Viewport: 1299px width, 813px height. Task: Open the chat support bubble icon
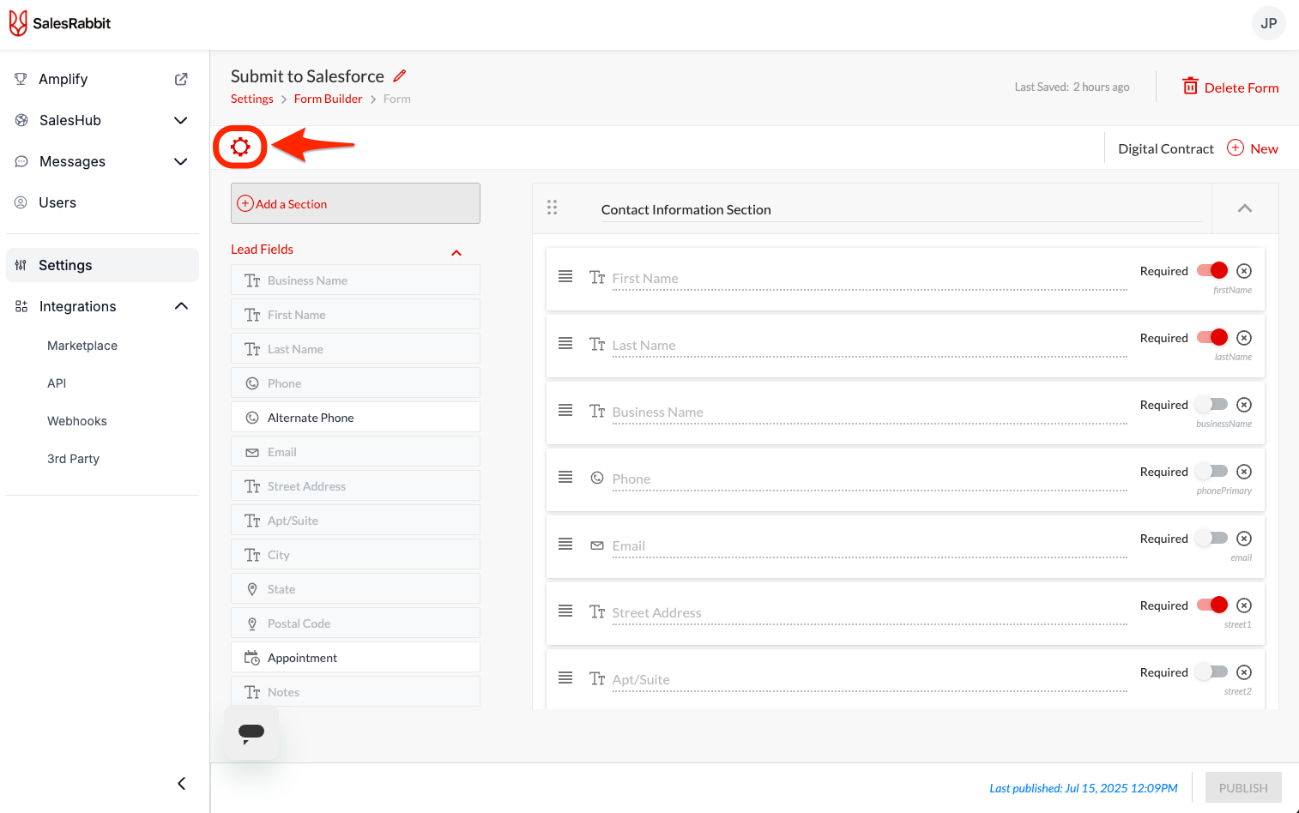coord(251,732)
